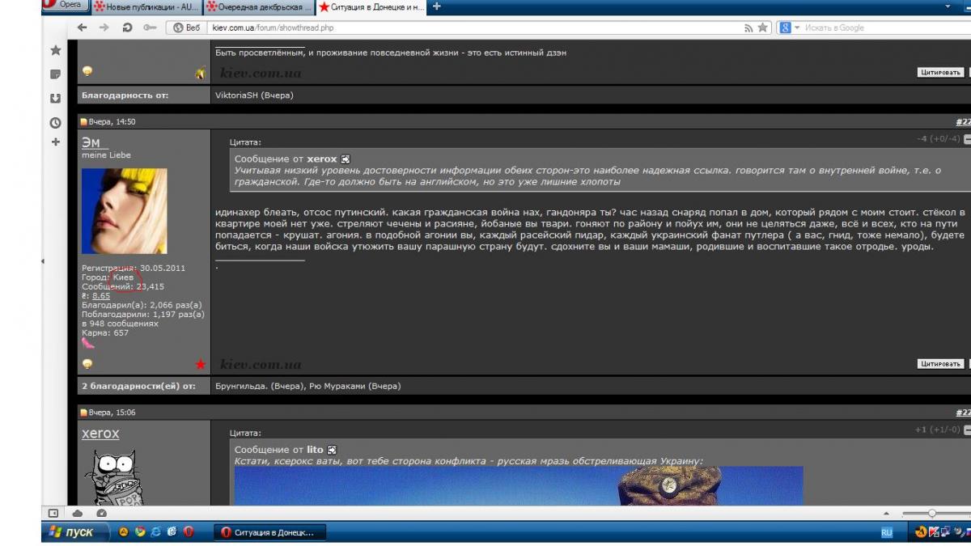Screen dimensions: 971x546
Task: Reload the current page
Action: (x=127, y=28)
